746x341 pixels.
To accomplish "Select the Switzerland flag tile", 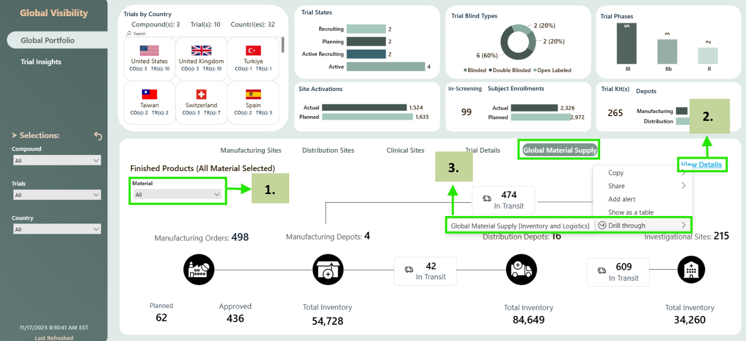I will click(x=201, y=101).
